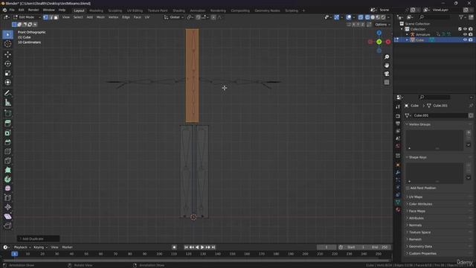Switch to the UV Editing workspace tab

[135, 10]
